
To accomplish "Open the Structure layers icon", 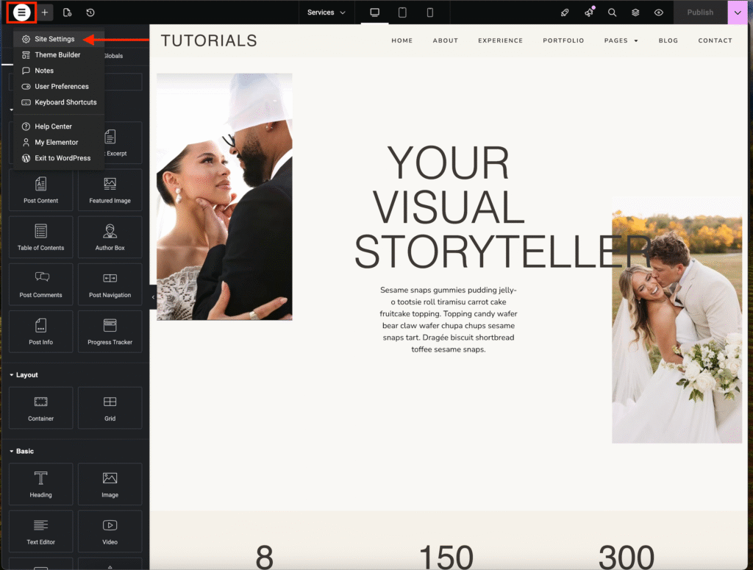I will coord(635,13).
